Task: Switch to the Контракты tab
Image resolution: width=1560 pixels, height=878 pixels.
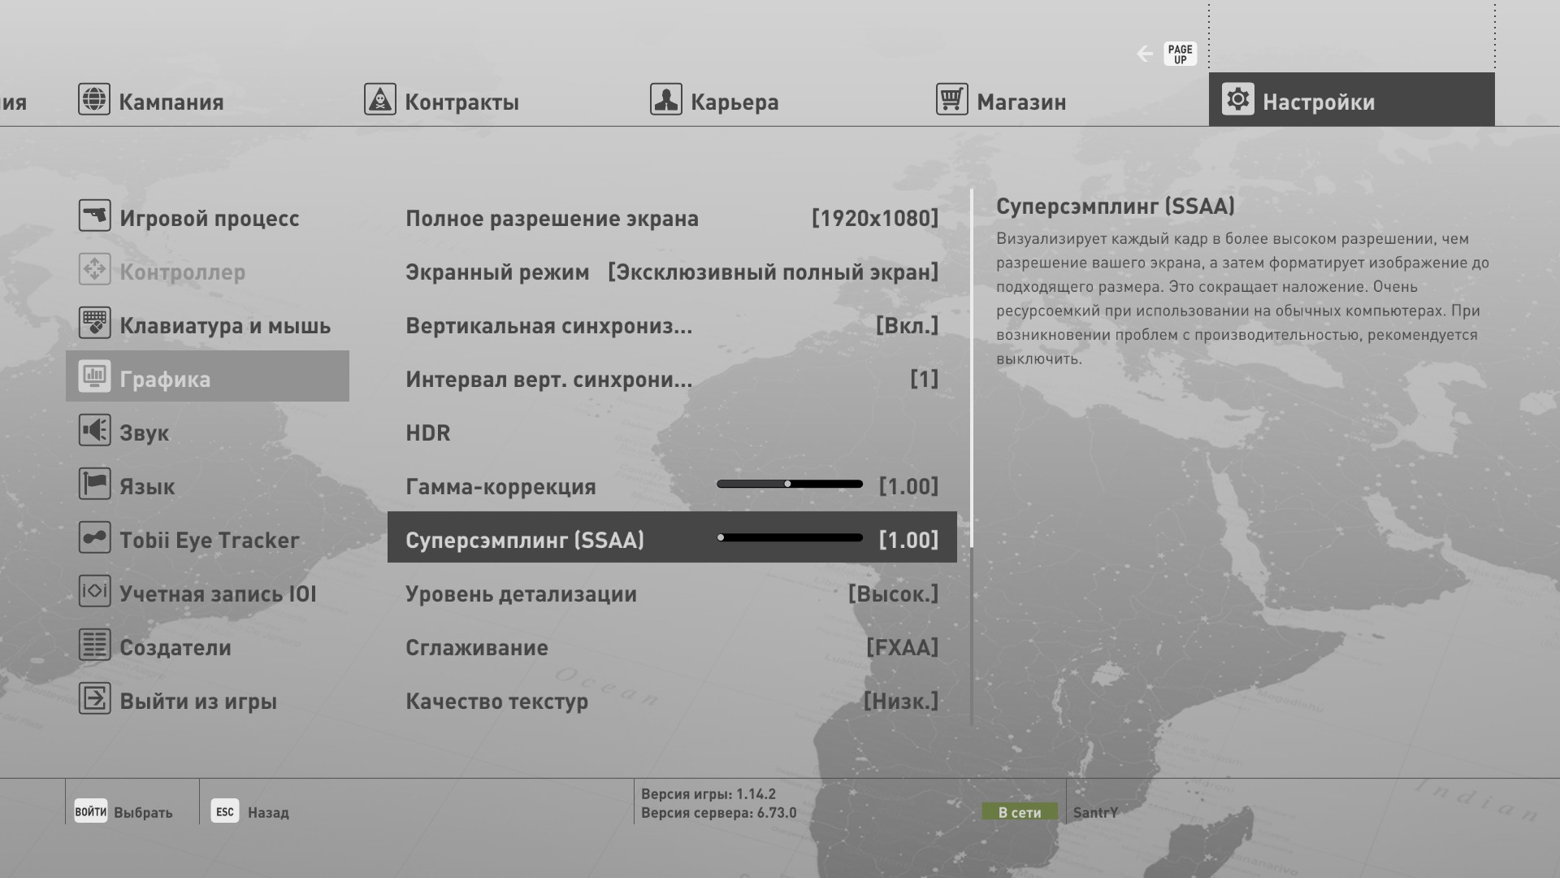Action: point(442,100)
